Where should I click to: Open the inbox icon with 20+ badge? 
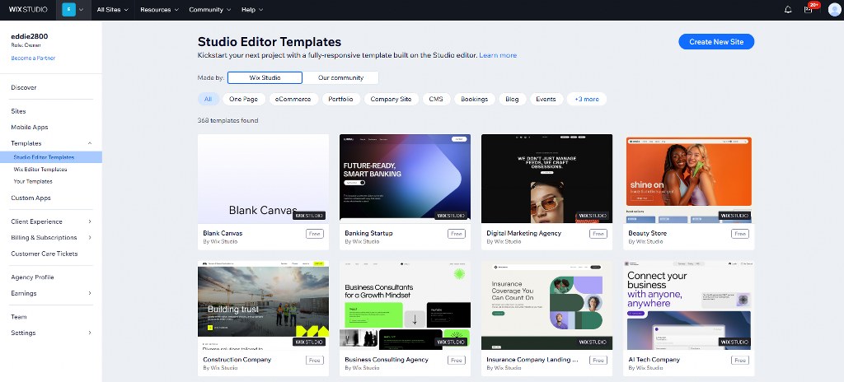click(809, 8)
